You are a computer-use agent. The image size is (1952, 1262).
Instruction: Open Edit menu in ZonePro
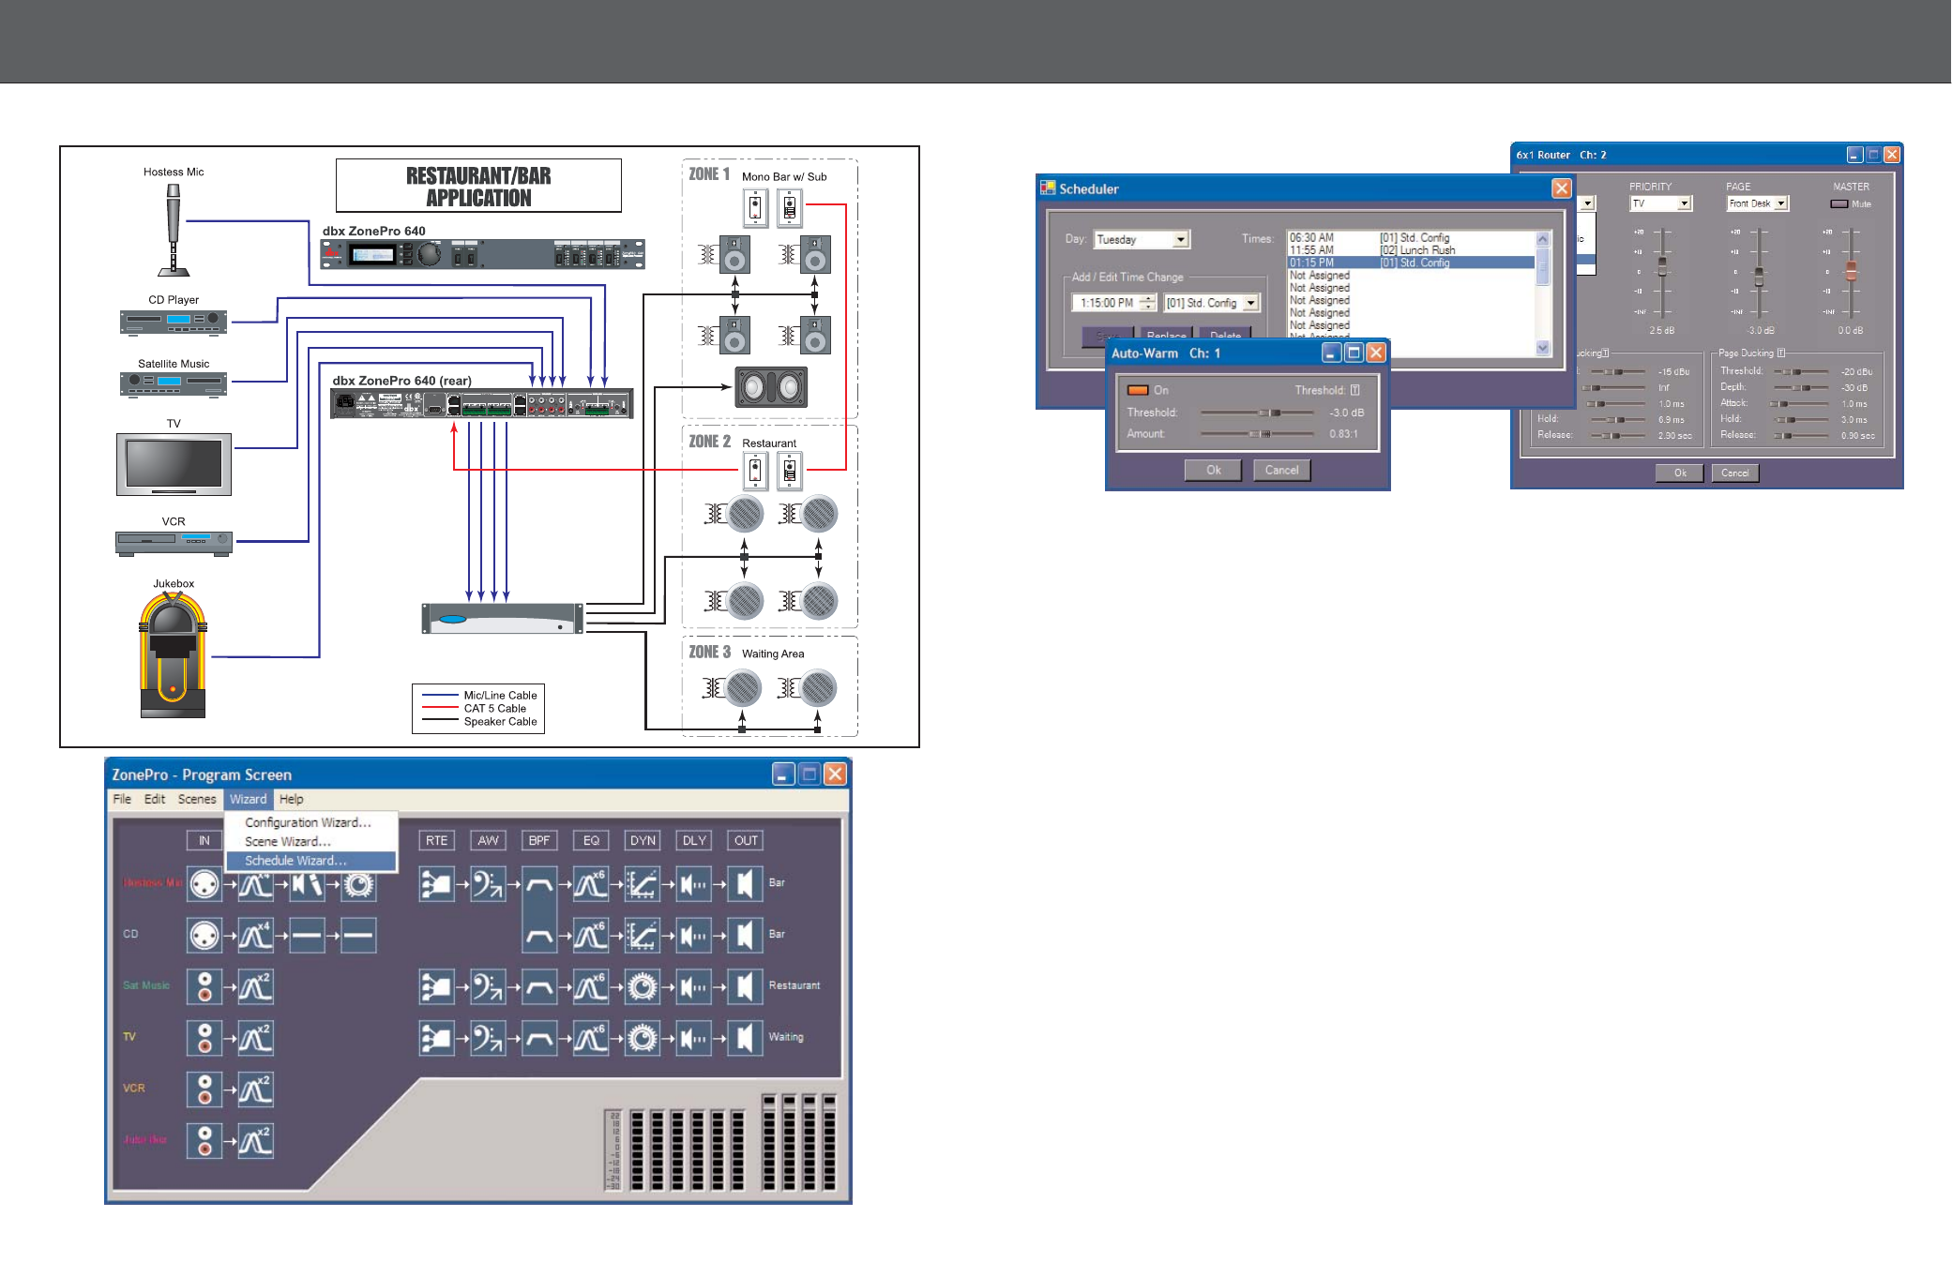pyautogui.click(x=155, y=800)
